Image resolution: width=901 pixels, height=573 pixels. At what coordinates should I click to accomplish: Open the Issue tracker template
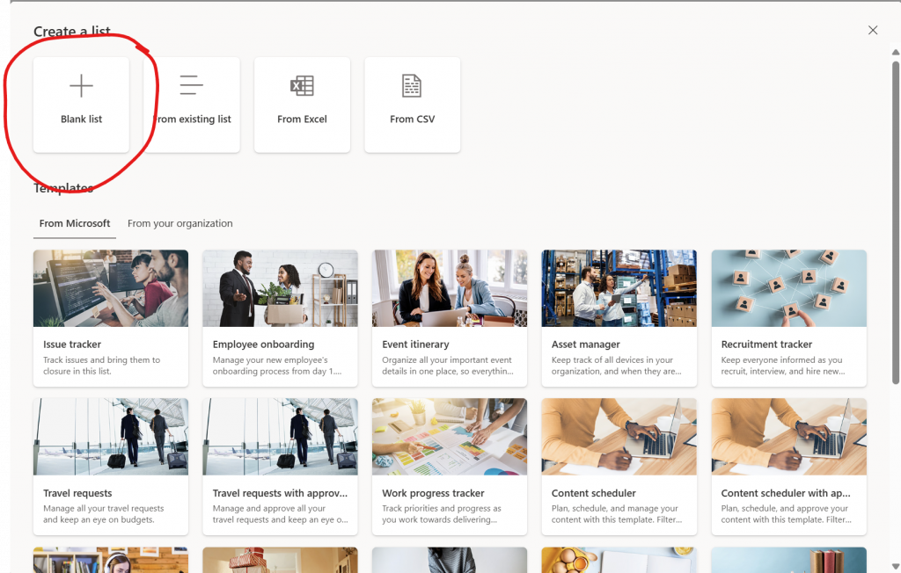pyautogui.click(x=110, y=318)
